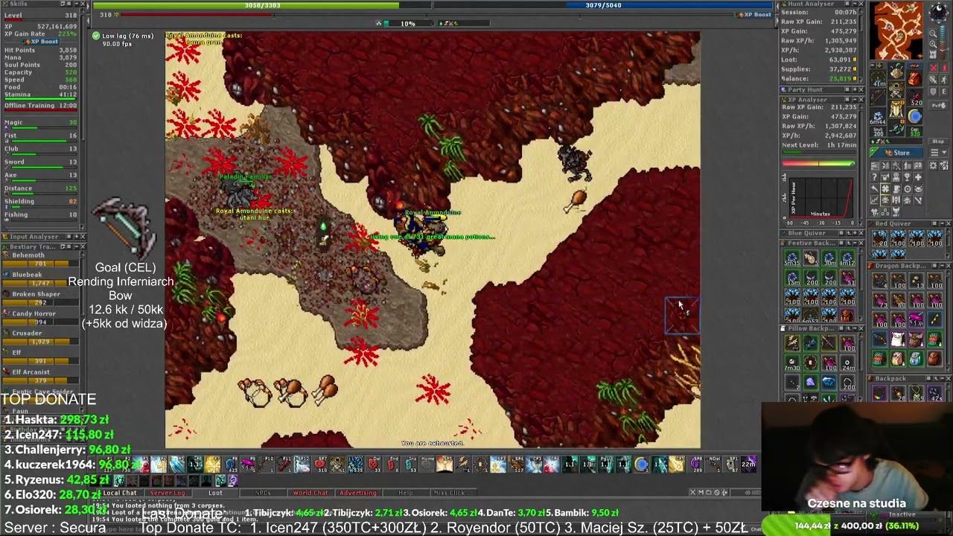This screenshot has height=536, width=953.
Task: Open the Advertising chat tab
Action: [358, 492]
